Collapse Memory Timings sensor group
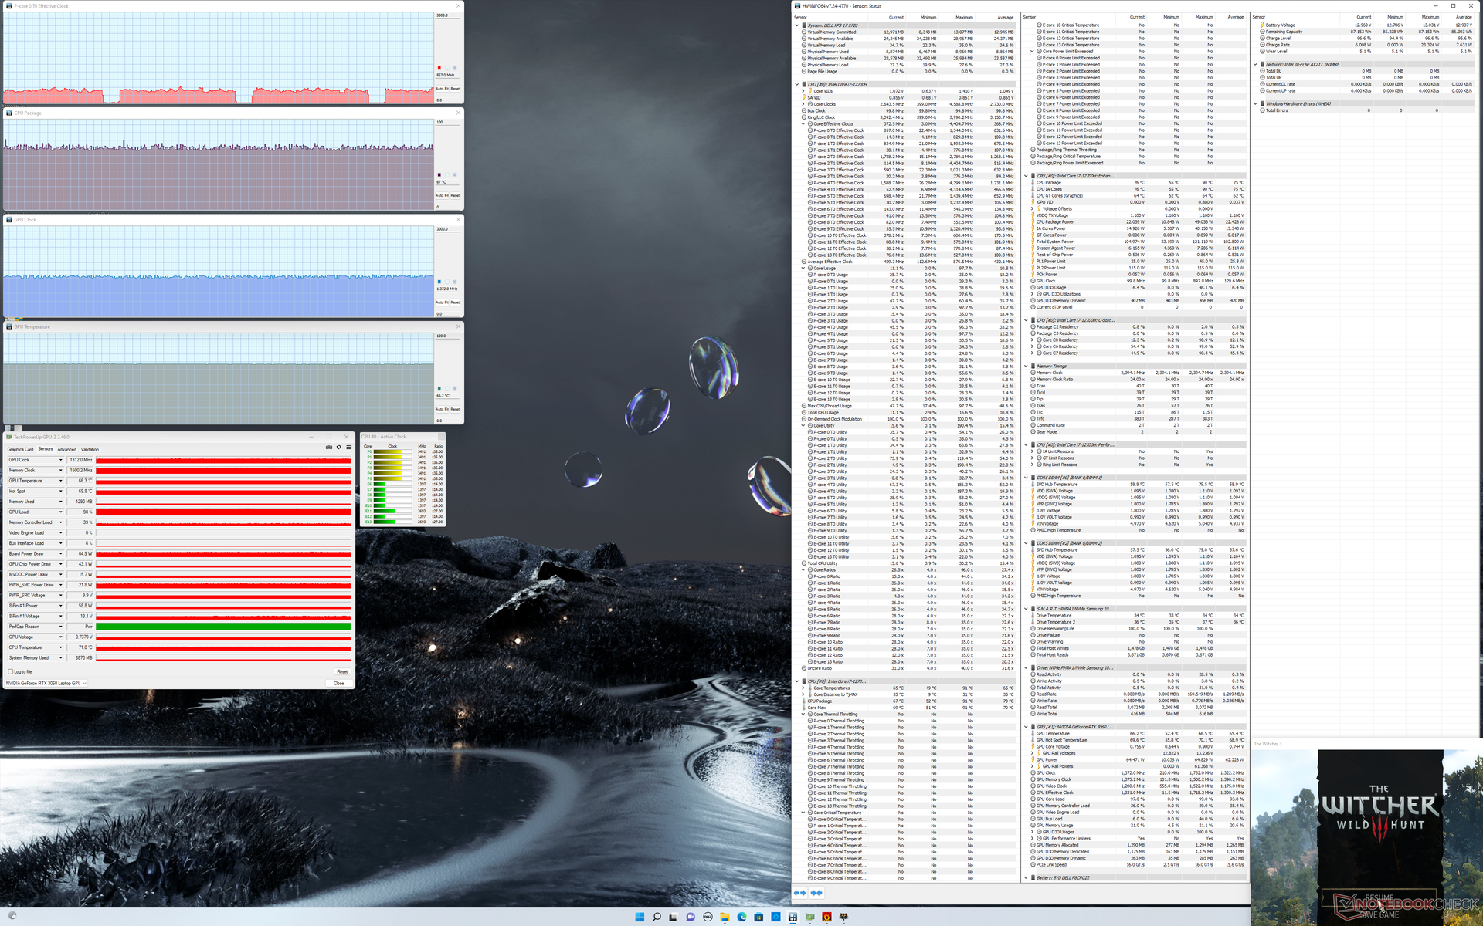1483x926 pixels. (1027, 367)
